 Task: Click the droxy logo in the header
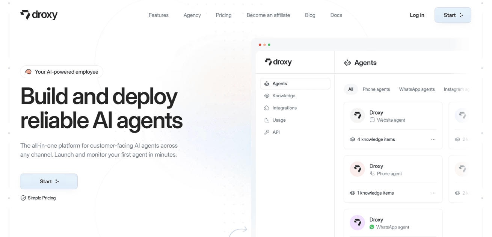tap(39, 15)
